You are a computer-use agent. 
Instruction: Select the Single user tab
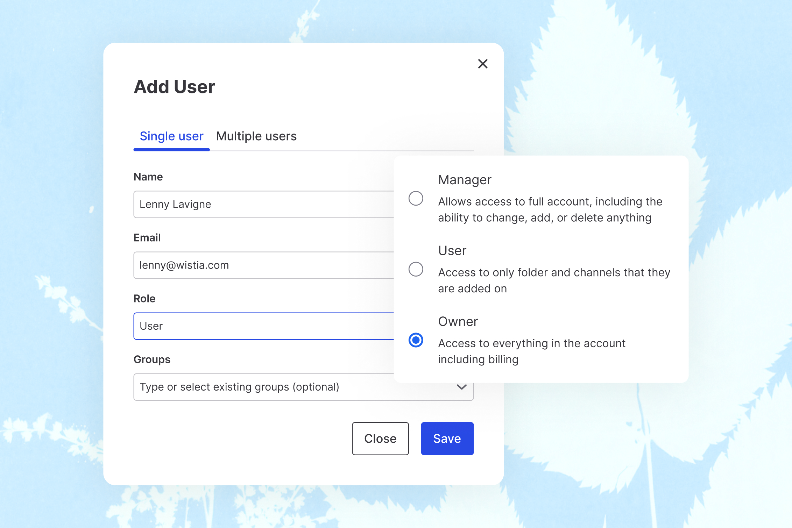171,136
